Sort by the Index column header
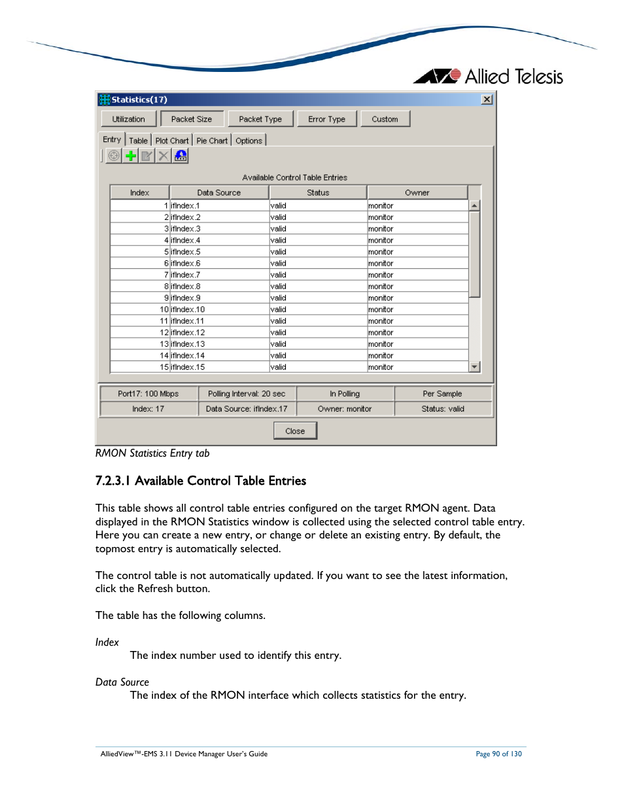Image resolution: width=624 pixels, height=808 pixels. tap(140, 192)
